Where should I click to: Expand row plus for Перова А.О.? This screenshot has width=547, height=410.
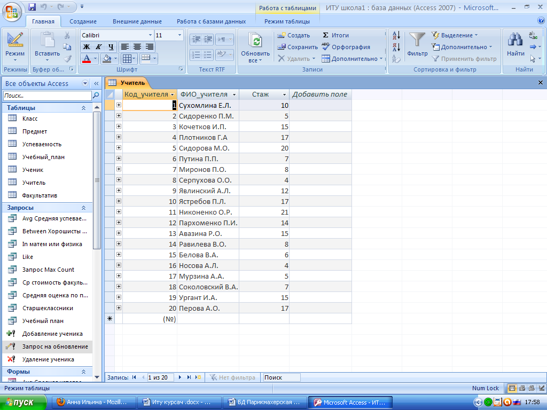coord(119,308)
